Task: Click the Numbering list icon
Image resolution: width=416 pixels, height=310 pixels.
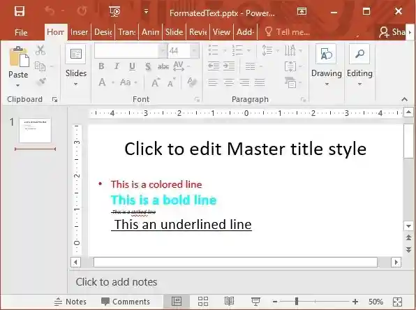Action: [237, 50]
